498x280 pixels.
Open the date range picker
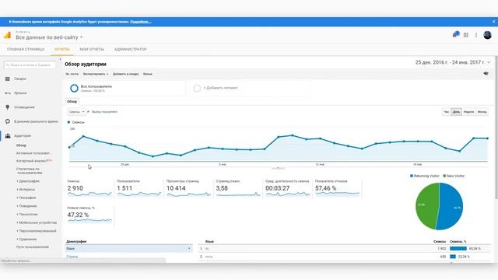coord(453,62)
